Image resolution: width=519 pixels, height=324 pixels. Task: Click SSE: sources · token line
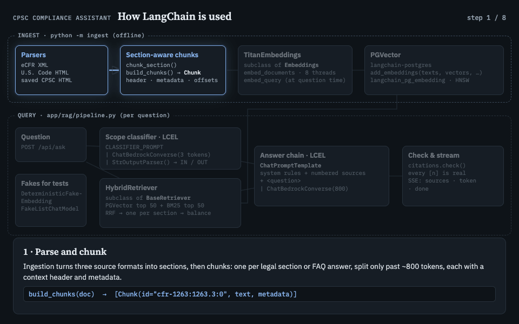442,181
